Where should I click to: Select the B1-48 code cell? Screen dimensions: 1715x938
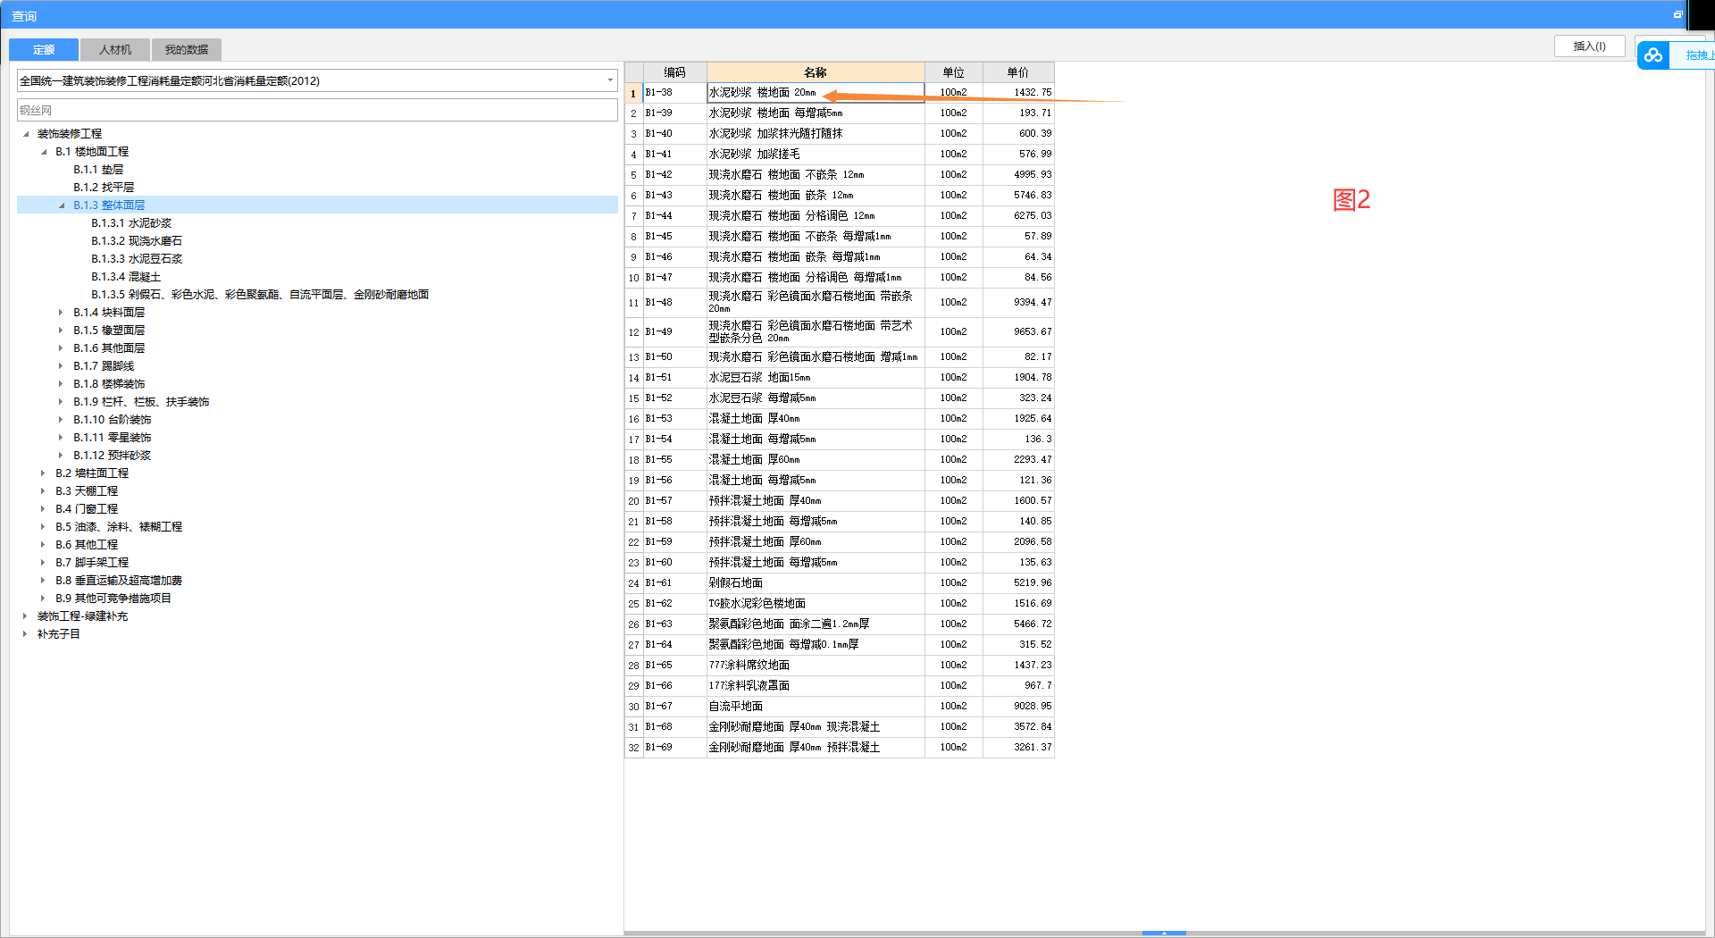click(674, 303)
